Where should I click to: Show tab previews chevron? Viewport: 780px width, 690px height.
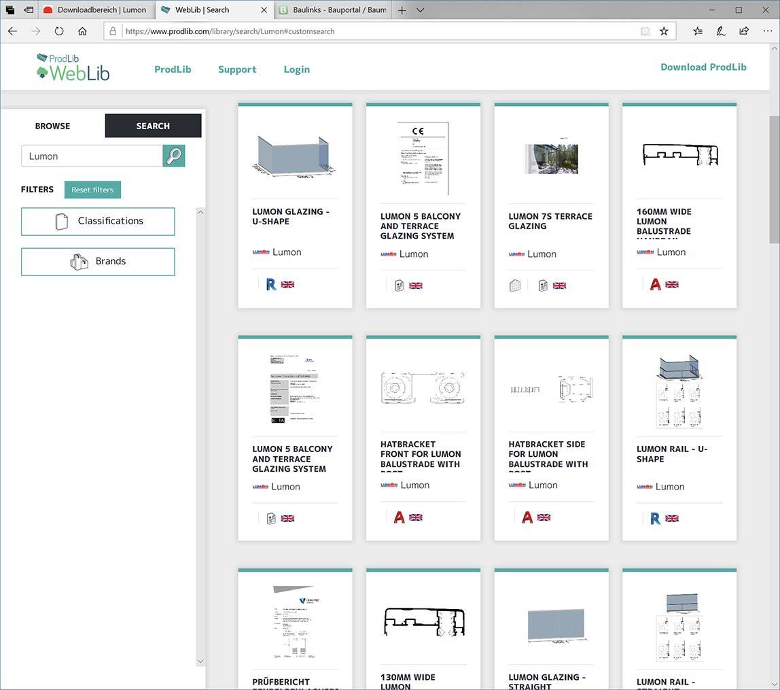pyautogui.click(x=421, y=10)
